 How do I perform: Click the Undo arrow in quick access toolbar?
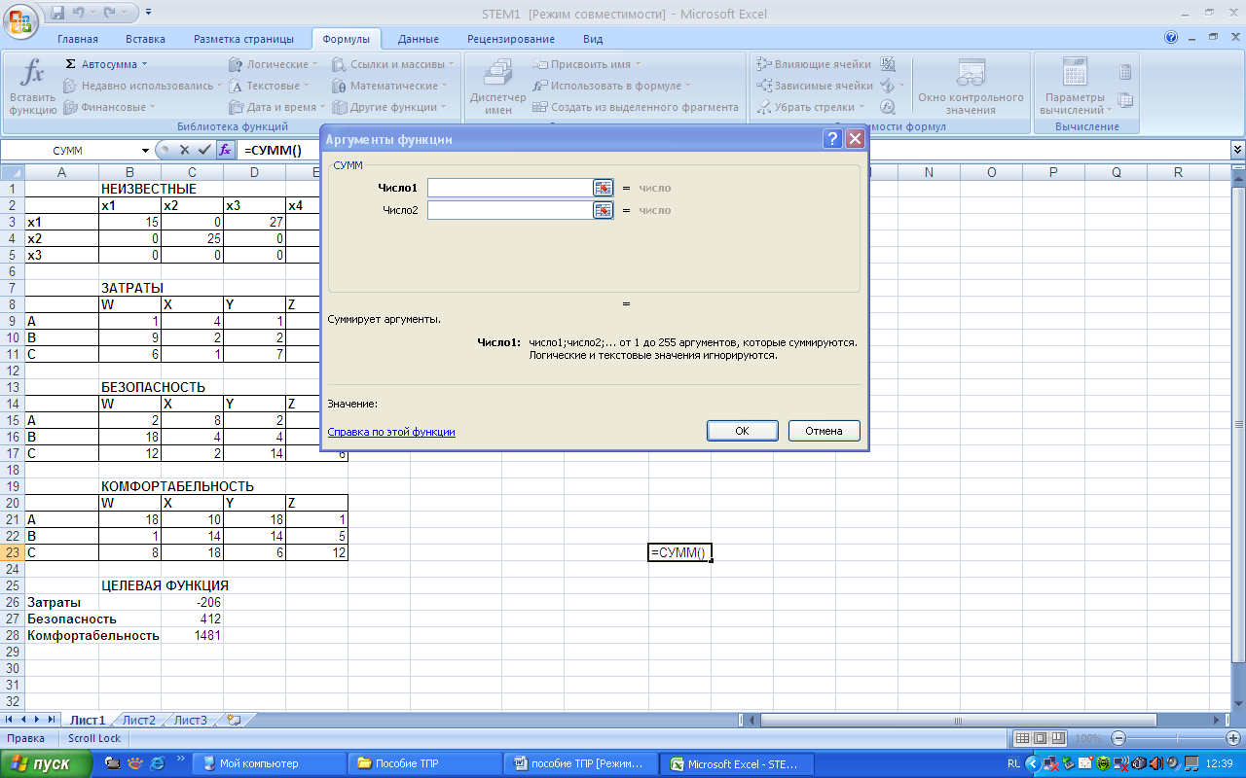point(80,14)
